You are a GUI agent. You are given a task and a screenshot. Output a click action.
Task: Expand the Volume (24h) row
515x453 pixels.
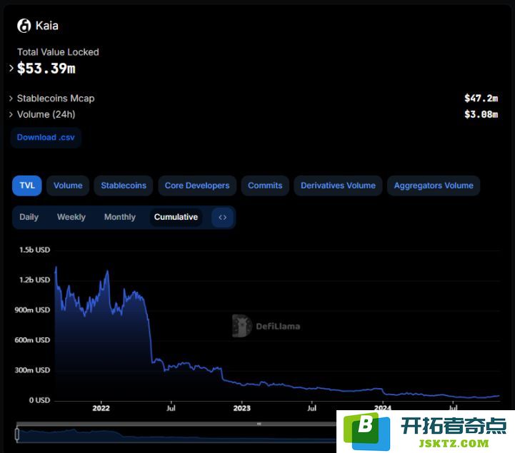click(x=11, y=114)
